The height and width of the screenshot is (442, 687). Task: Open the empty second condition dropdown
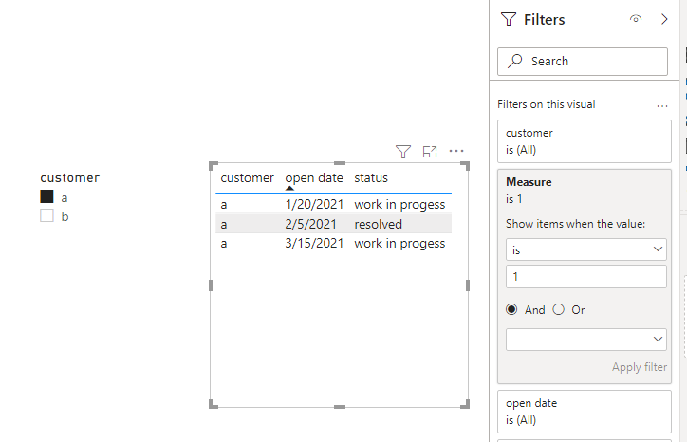tap(586, 340)
